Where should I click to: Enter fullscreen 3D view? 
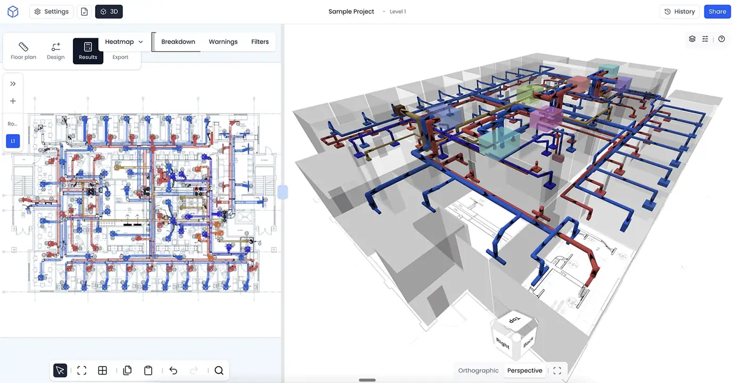click(557, 371)
